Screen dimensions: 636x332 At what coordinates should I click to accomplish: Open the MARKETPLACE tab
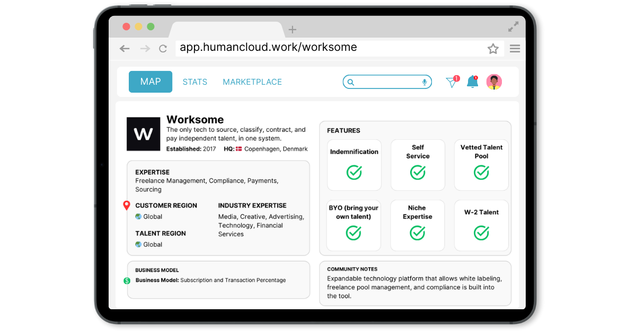(252, 82)
